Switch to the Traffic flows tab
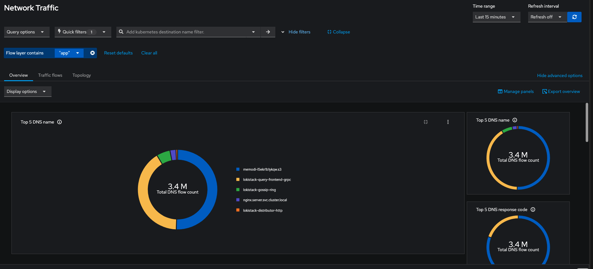 [50, 75]
